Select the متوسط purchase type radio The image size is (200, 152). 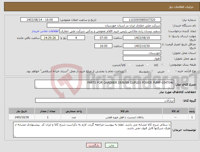152,71
